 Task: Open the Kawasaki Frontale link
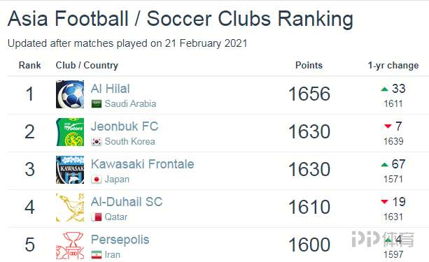coord(143,164)
